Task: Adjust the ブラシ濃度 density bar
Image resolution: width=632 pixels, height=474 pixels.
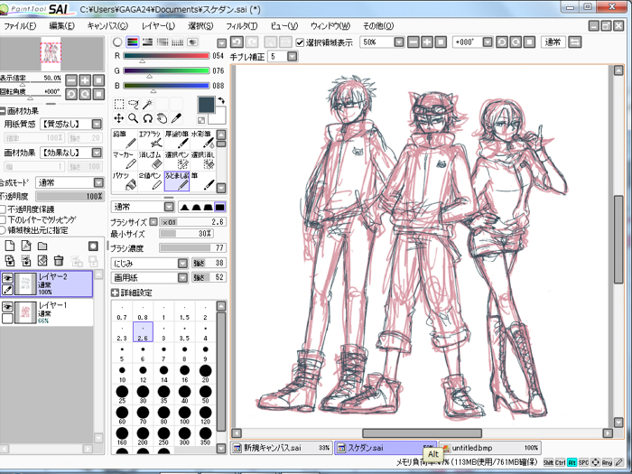Action: click(192, 247)
